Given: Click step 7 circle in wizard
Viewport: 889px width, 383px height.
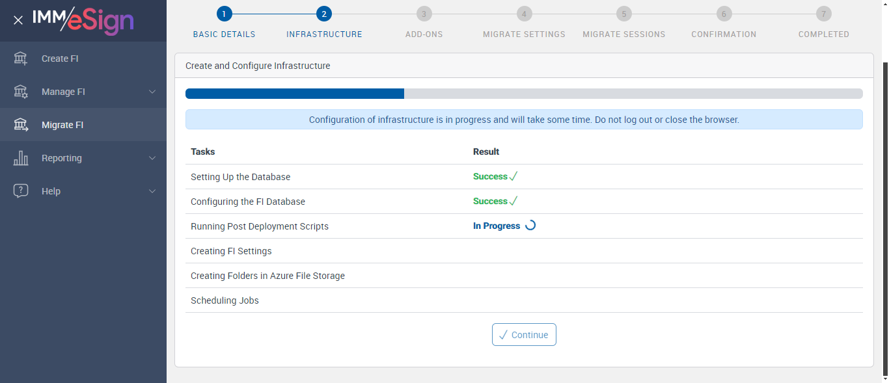Looking at the screenshot, I should 823,14.
